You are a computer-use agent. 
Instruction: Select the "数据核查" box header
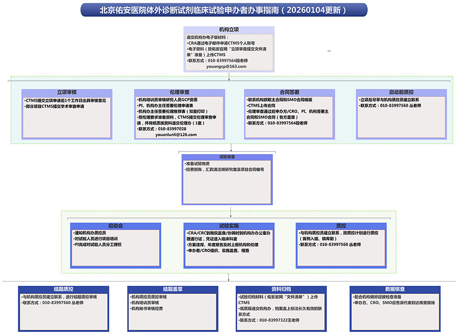tap(395, 289)
